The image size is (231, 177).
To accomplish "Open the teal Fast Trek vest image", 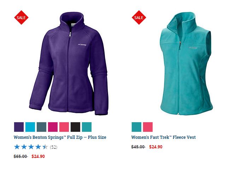I will pos(186,63).
